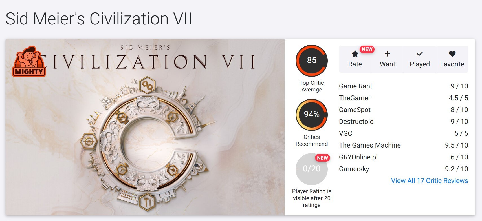Image resolution: width=482 pixels, height=221 pixels.
Task: Click the 85 Top Critic Average circle
Action: click(312, 61)
